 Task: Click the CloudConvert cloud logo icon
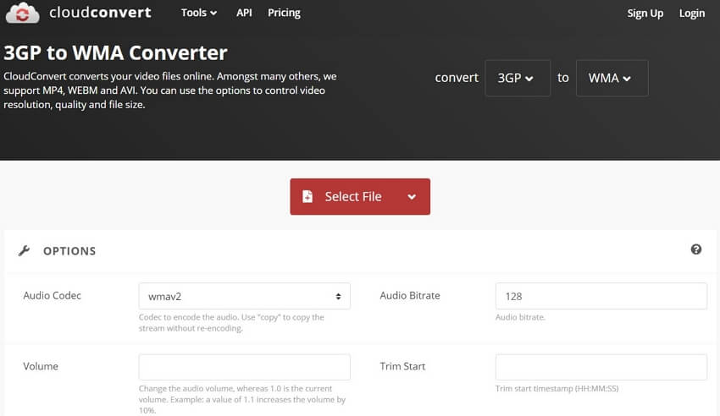(x=23, y=13)
